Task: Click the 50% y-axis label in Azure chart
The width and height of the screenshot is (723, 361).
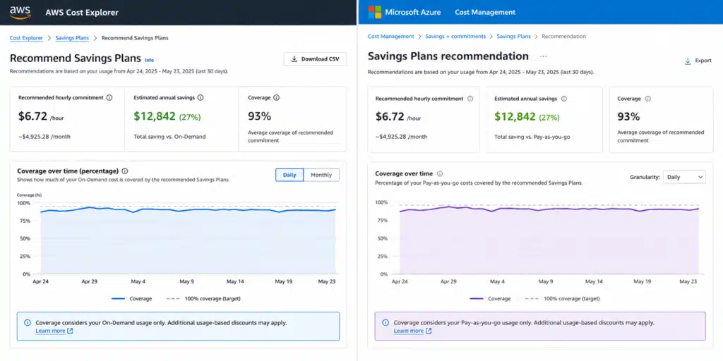Action: pos(381,238)
